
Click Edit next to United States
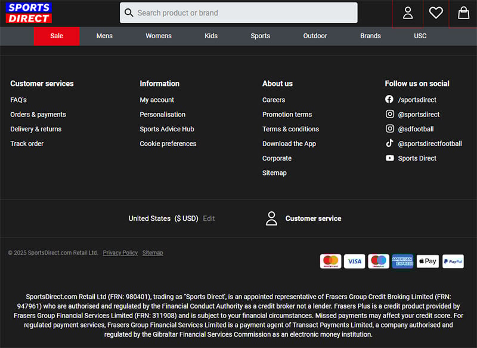point(209,218)
